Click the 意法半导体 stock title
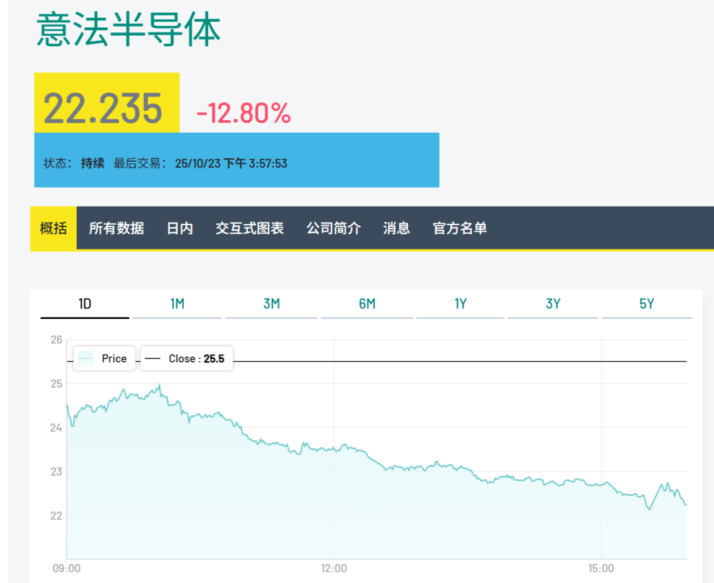This screenshot has width=714, height=583. [x=128, y=30]
